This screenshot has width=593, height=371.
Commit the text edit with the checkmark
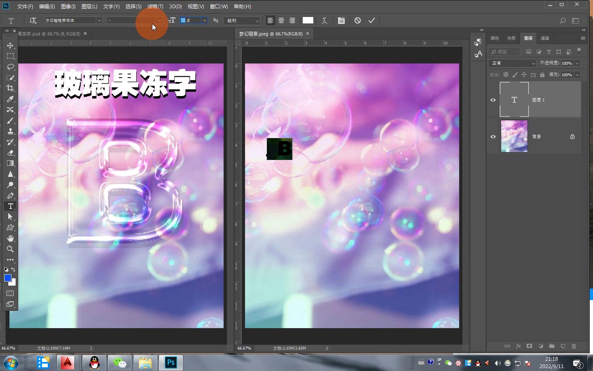[x=371, y=20]
